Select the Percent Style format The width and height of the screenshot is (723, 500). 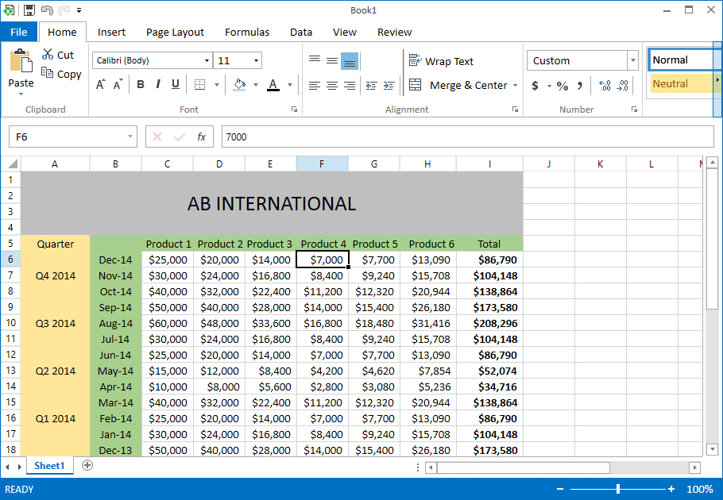(562, 84)
